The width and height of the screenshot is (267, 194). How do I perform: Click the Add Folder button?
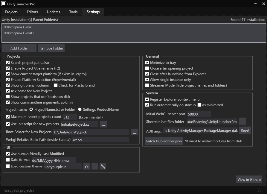(19, 48)
